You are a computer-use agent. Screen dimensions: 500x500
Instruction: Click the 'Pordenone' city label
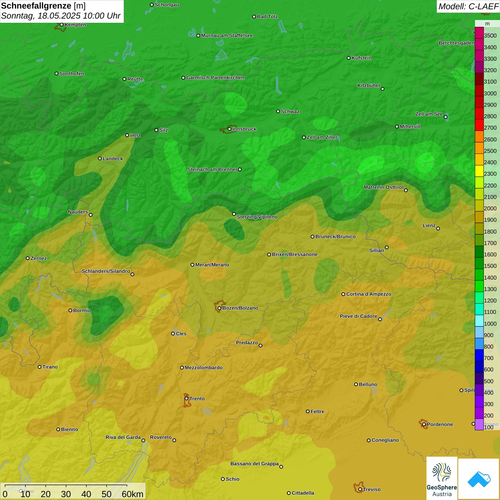(x=440, y=424)
